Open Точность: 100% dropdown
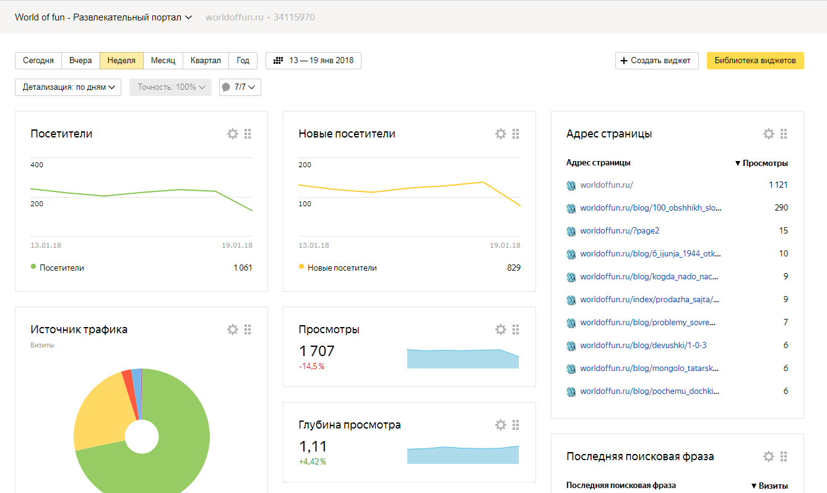This screenshot has width=827, height=493. click(170, 87)
